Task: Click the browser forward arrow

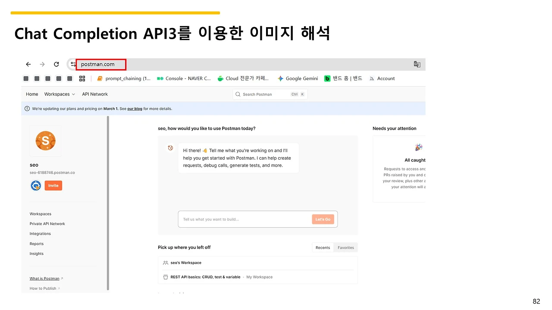Action: tap(42, 65)
